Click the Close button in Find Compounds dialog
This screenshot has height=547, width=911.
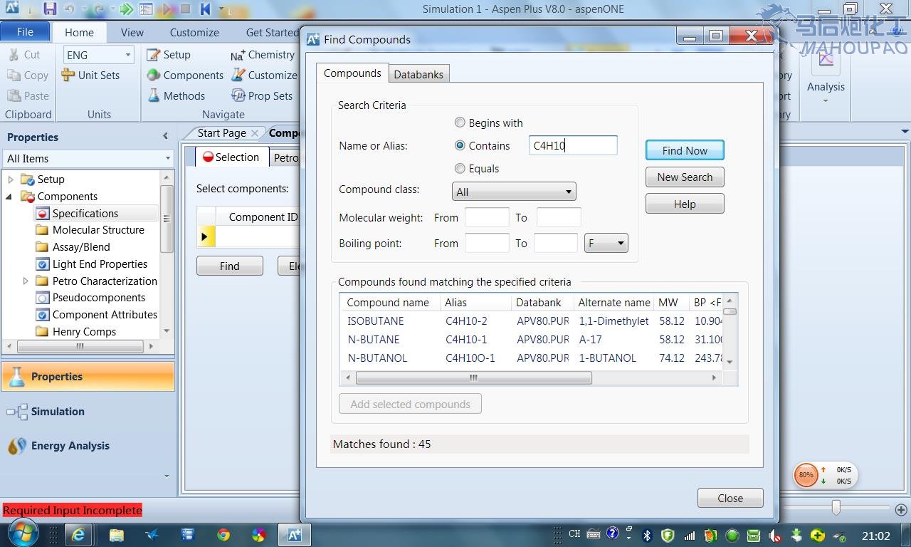(x=730, y=498)
